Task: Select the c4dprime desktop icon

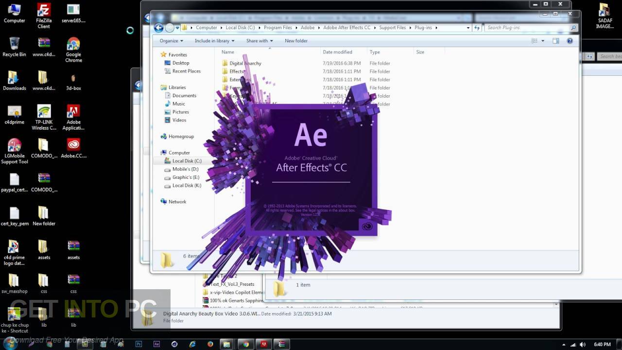Action: tap(15, 115)
